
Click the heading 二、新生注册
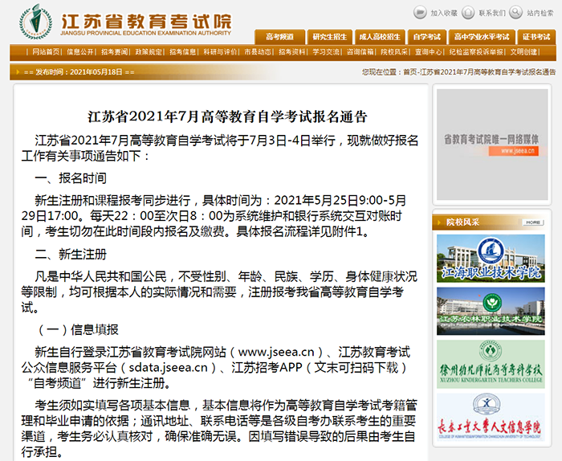(x=71, y=254)
